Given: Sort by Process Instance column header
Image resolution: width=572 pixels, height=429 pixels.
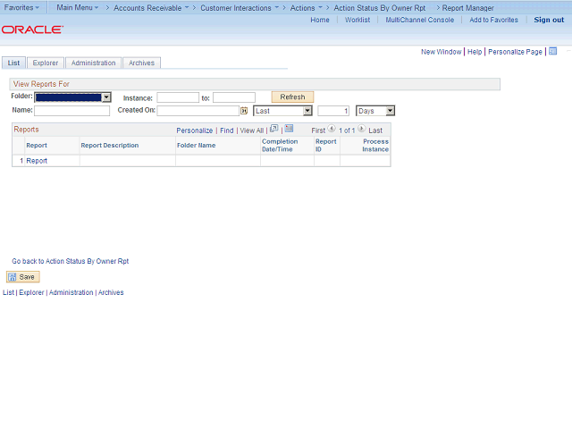Looking at the screenshot, I should click(375, 145).
